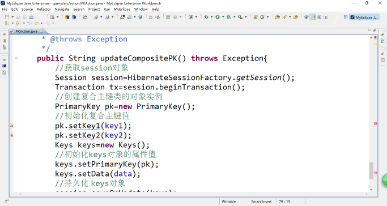387x206 pixels.
Task: Open the Back history dropdown arrow
Action: (x=42, y=23)
